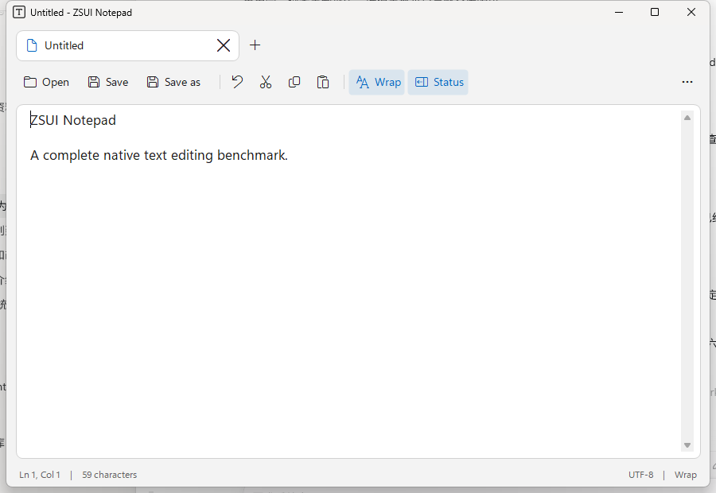
Task: Click the Open file button
Action: [46, 82]
